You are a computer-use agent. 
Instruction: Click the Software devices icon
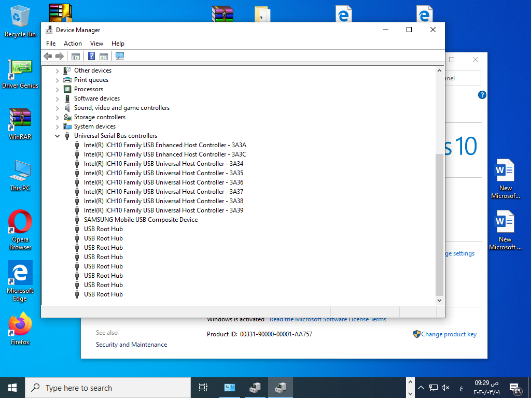point(67,98)
